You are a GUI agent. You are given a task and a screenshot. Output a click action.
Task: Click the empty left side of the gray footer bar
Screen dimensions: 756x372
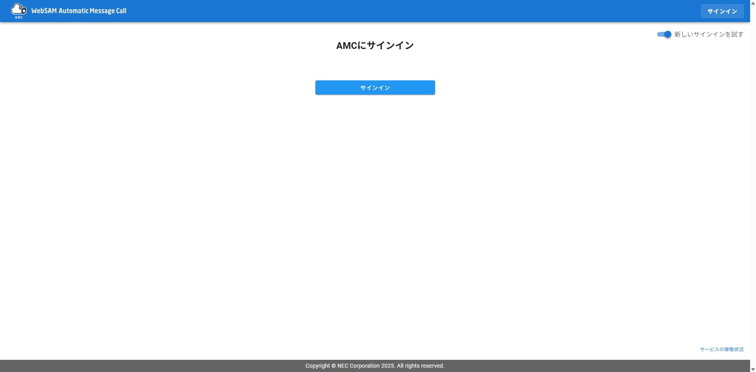click(x=118, y=366)
